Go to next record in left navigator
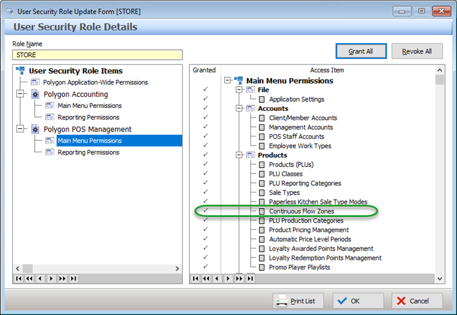Image resolution: width=457 pixels, height=315 pixels. point(52,279)
